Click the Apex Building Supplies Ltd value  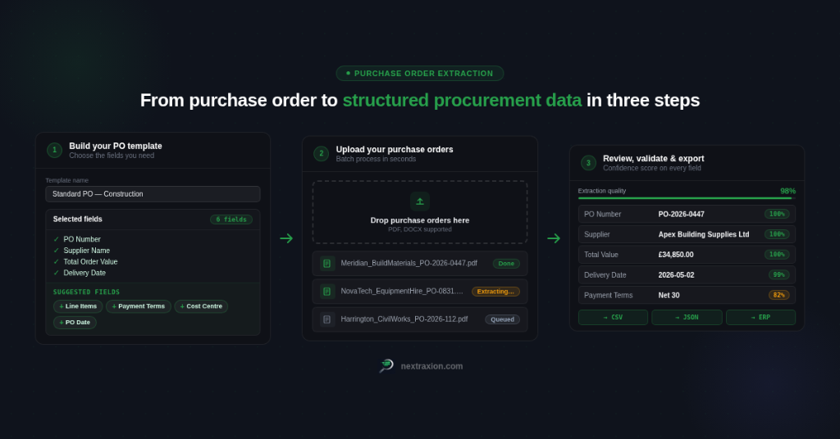pos(704,234)
